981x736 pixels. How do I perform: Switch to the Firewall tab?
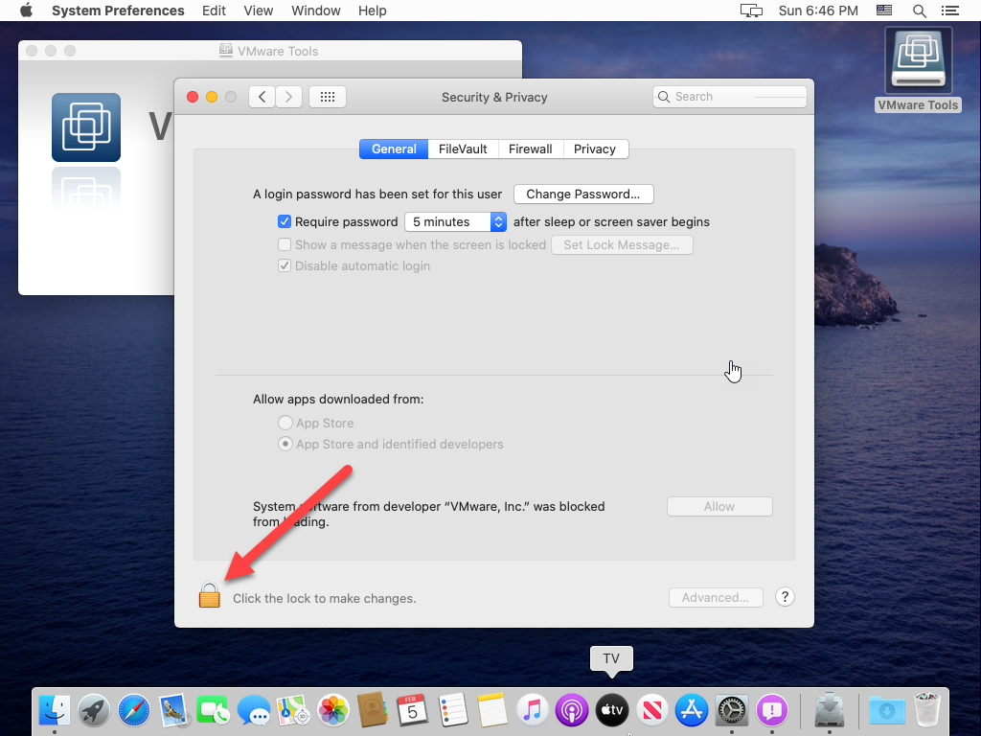(x=531, y=149)
